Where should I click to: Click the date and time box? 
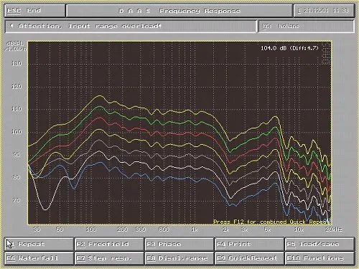[324, 11]
